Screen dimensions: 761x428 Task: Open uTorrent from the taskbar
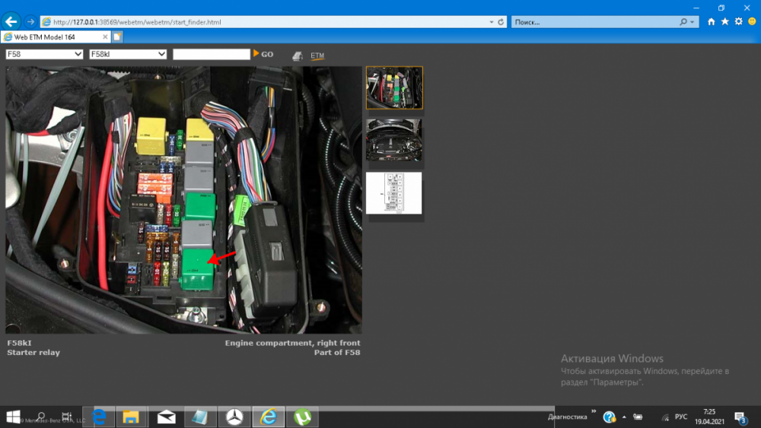coord(302,417)
